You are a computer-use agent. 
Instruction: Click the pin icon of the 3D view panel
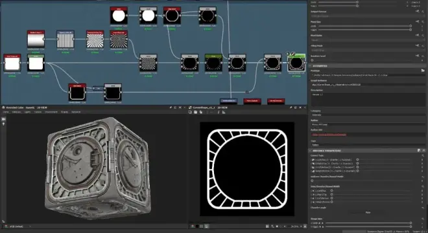click(x=171, y=107)
